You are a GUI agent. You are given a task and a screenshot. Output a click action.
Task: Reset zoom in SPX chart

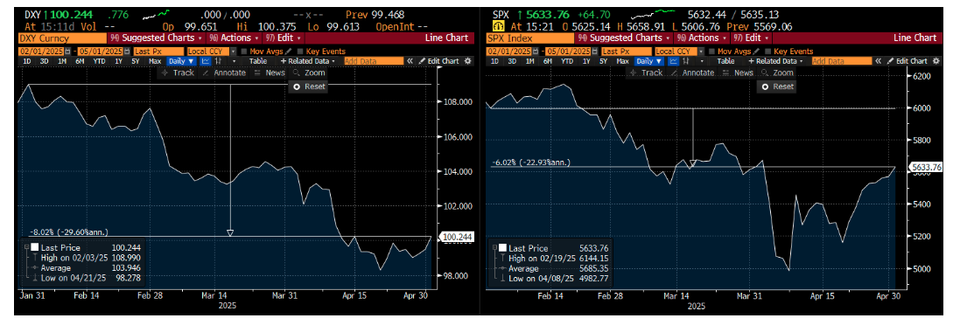click(x=776, y=86)
